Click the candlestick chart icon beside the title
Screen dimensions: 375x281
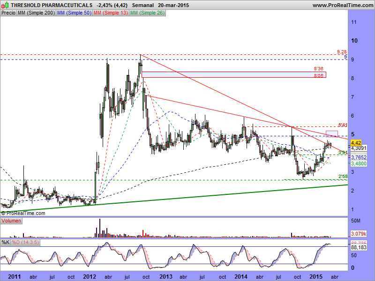(x=5, y=5)
